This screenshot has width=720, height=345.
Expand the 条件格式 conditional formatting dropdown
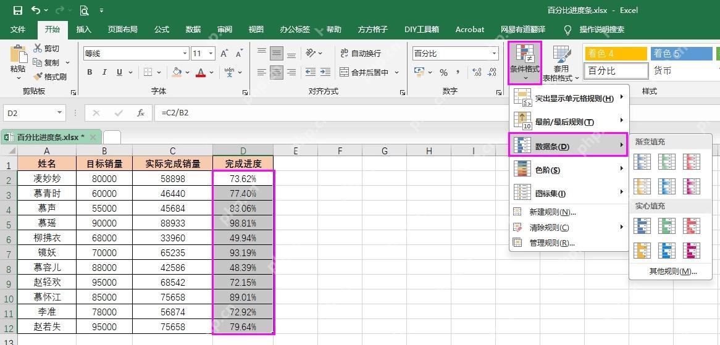(525, 64)
